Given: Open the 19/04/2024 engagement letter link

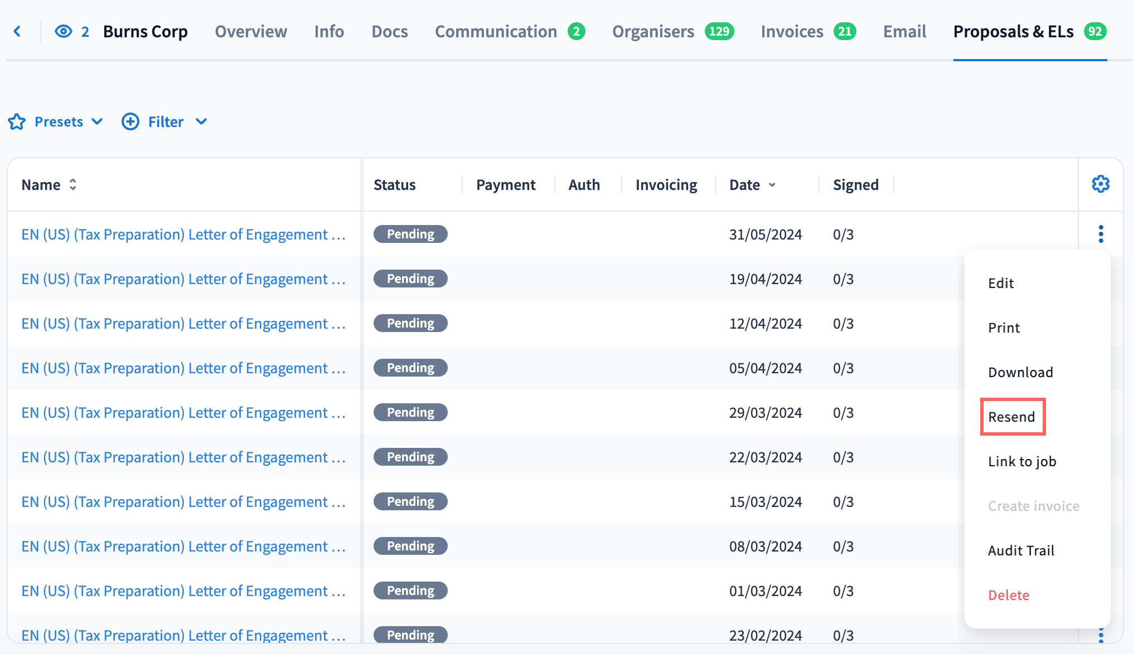Looking at the screenshot, I should click(183, 279).
